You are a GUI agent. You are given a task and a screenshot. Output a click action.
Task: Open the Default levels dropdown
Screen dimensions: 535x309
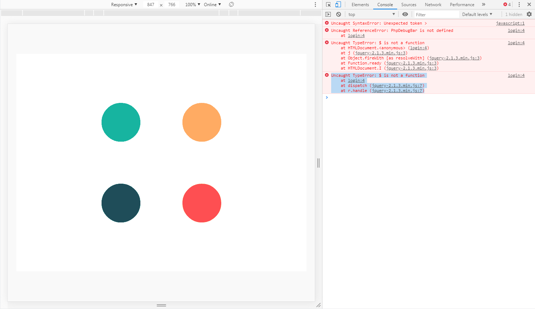coord(477,14)
